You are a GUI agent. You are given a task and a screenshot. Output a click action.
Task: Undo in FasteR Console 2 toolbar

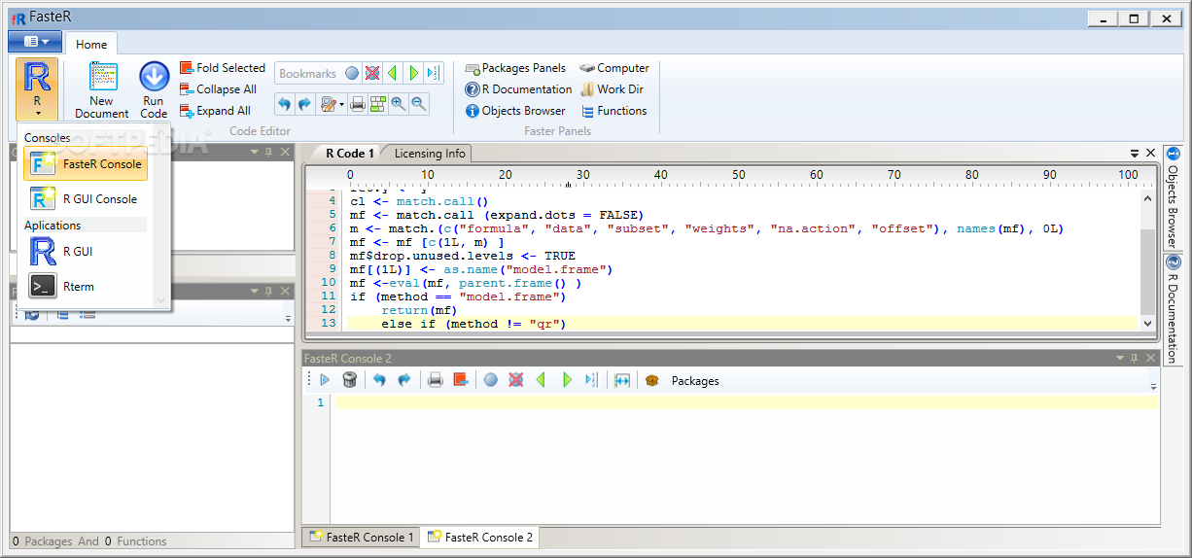click(380, 380)
